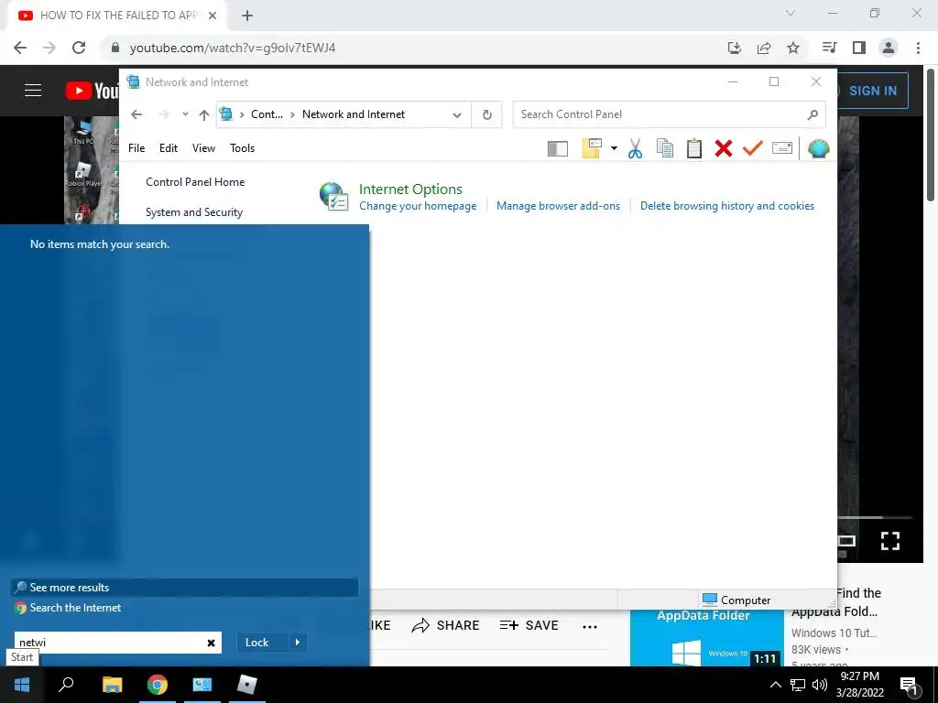Open the File menu
Viewport: 938px width, 703px height.
[x=136, y=148]
